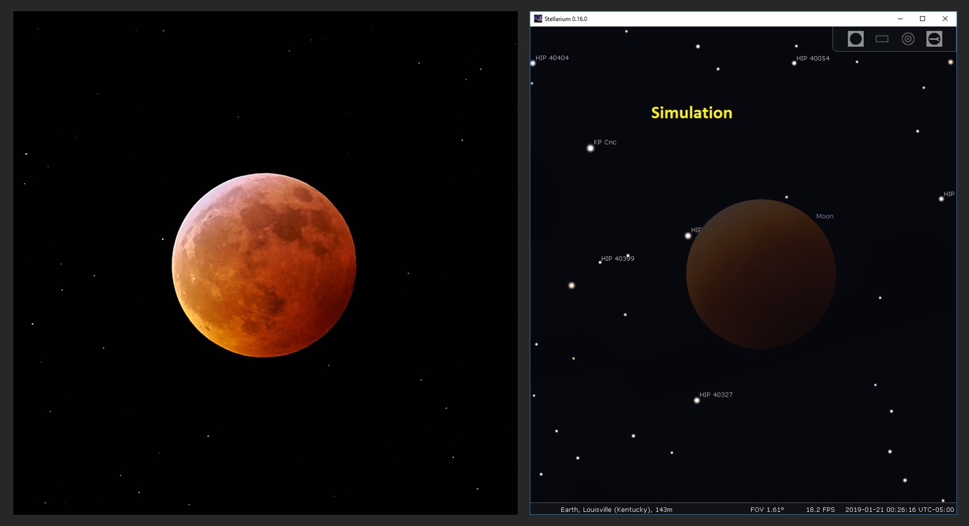This screenshot has height=526, width=969.
Task: Maximize the Stellarium window
Action: coord(922,19)
